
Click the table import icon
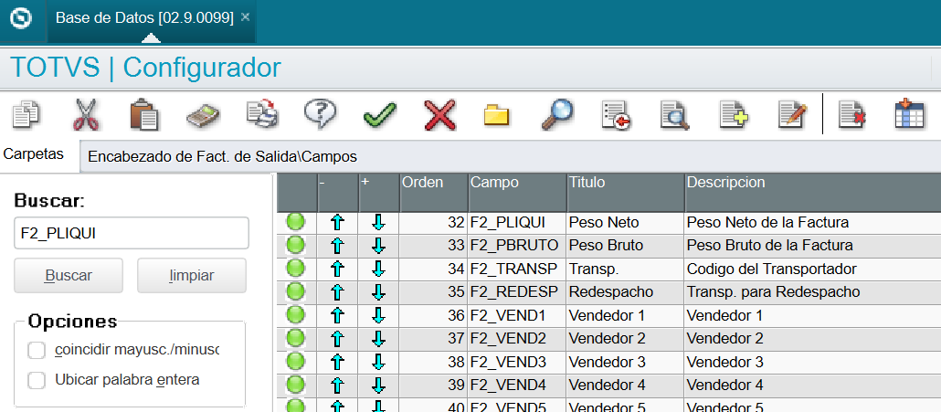[910, 114]
